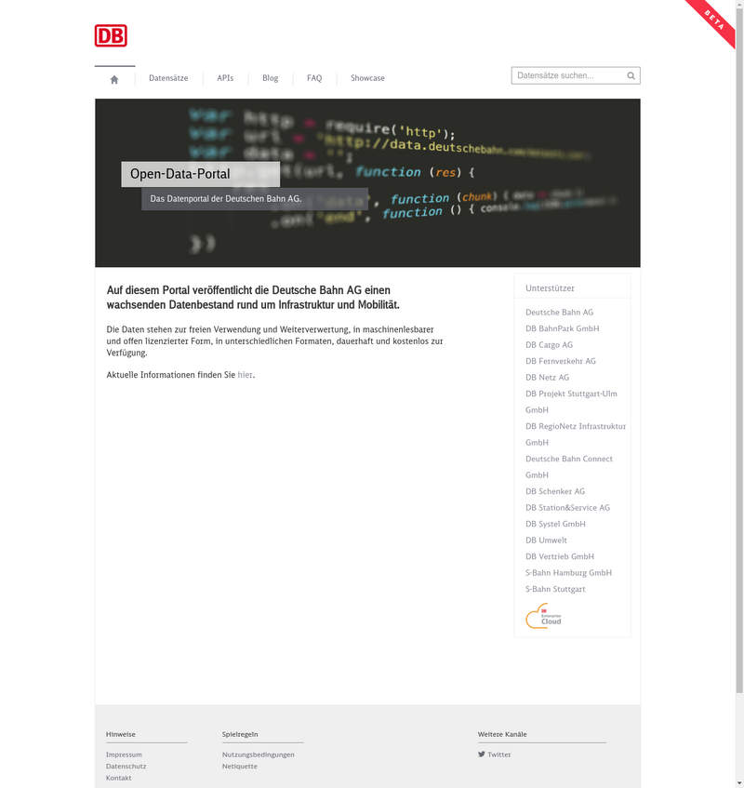Open the Kontakt footer link
The width and height of the screenshot is (744, 788).
[118, 778]
